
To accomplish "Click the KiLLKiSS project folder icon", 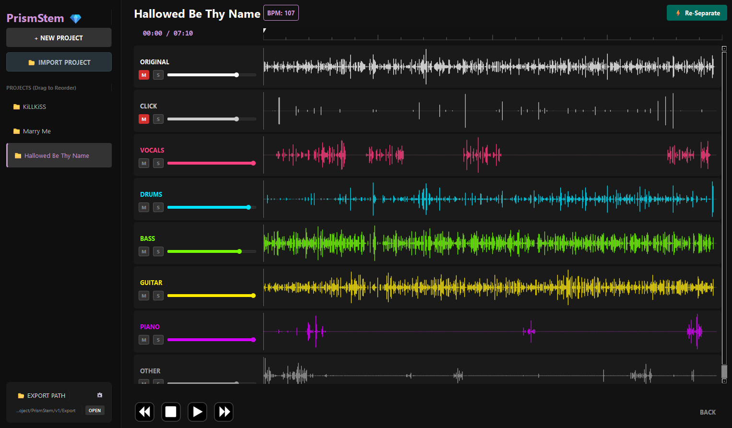I will point(17,107).
